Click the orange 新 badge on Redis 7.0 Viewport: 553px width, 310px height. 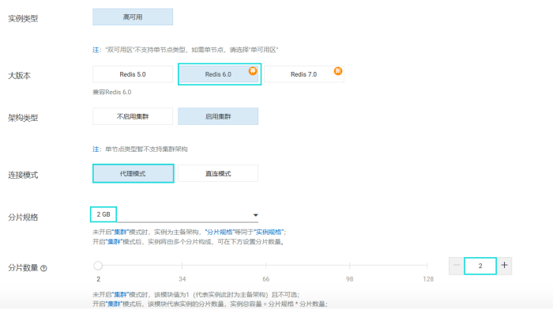pos(338,71)
